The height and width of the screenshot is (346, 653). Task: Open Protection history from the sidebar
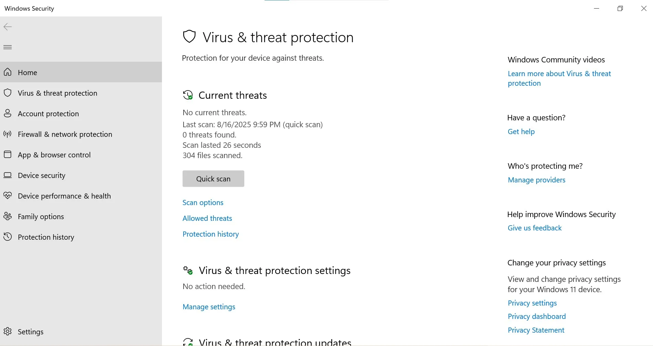tap(46, 237)
